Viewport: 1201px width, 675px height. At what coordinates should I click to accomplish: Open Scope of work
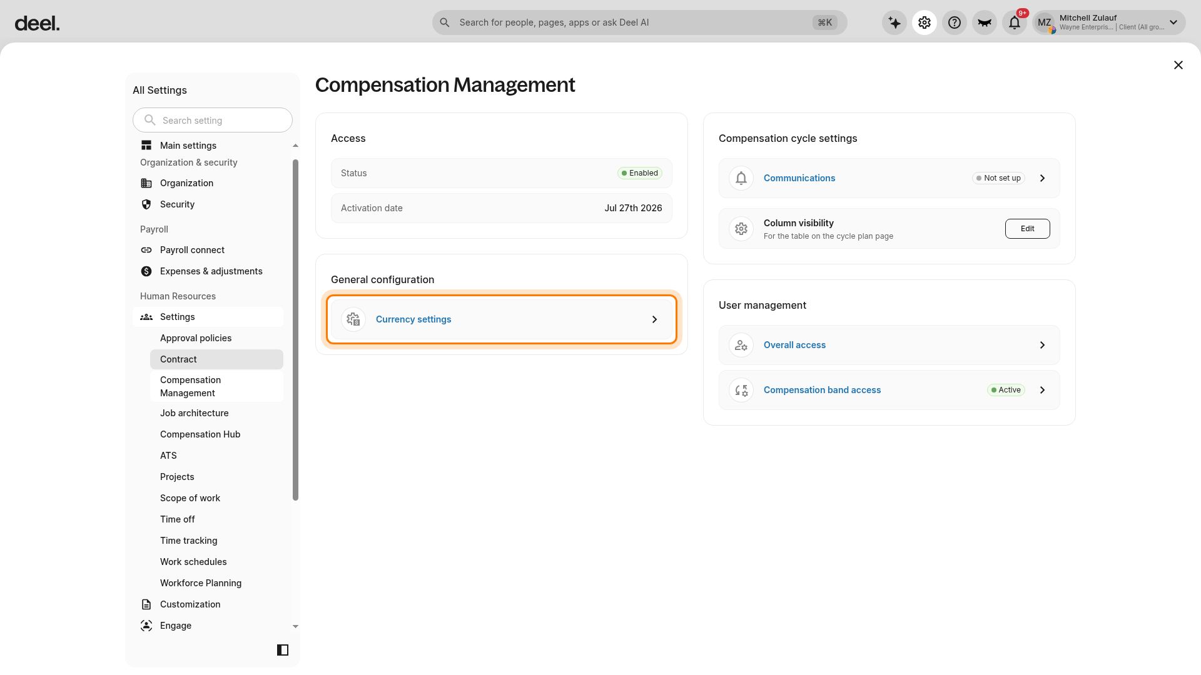[x=216, y=498]
